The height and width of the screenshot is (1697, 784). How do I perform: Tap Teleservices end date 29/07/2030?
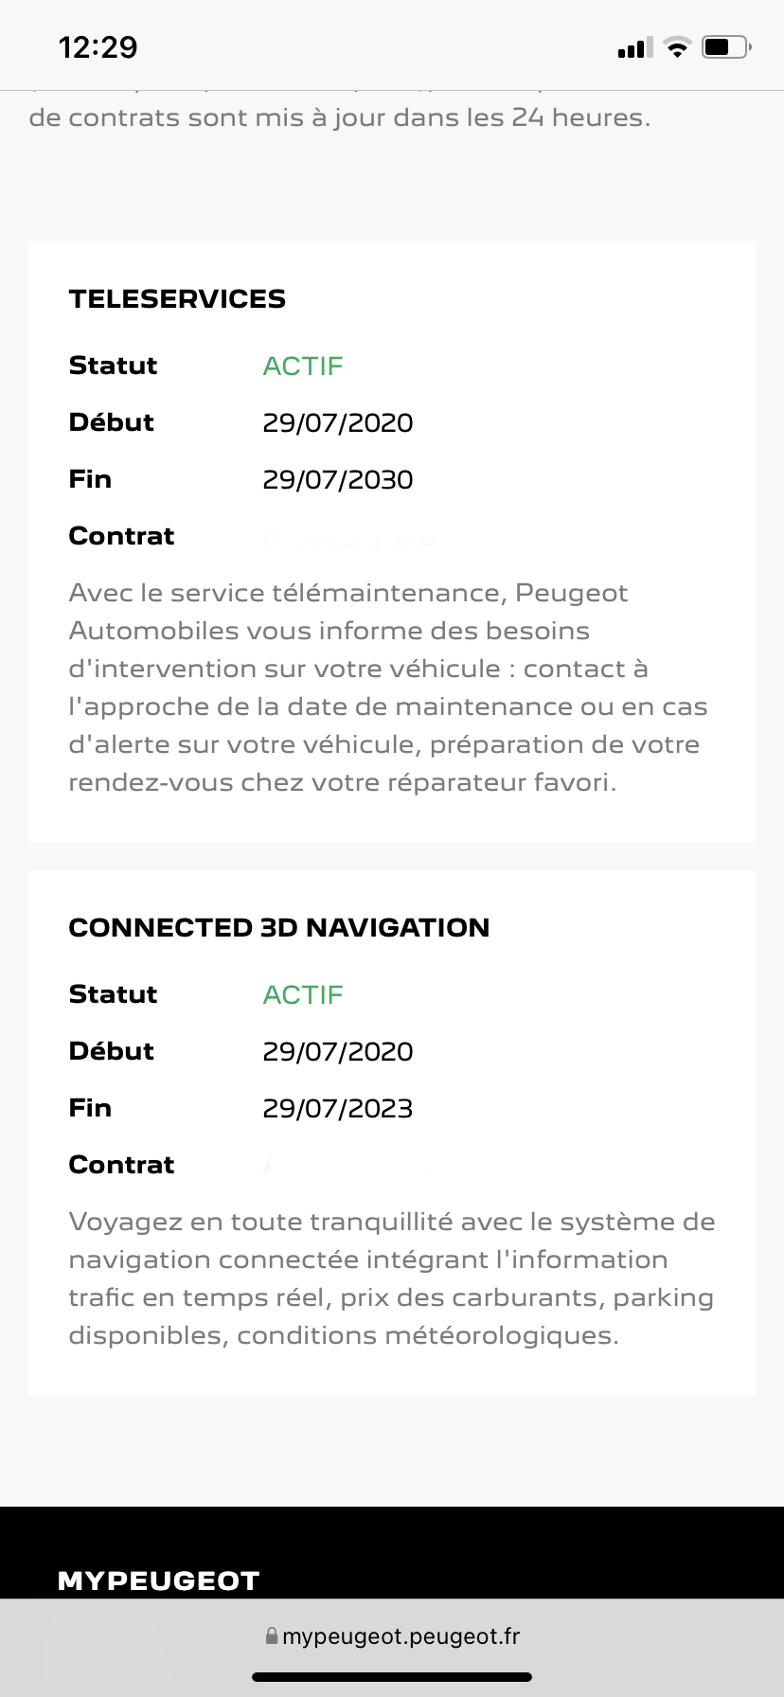[x=338, y=480]
